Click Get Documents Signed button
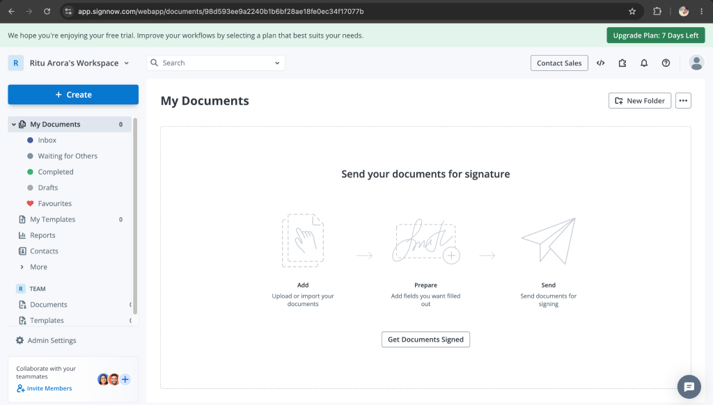713x405 pixels. point(425,340)
